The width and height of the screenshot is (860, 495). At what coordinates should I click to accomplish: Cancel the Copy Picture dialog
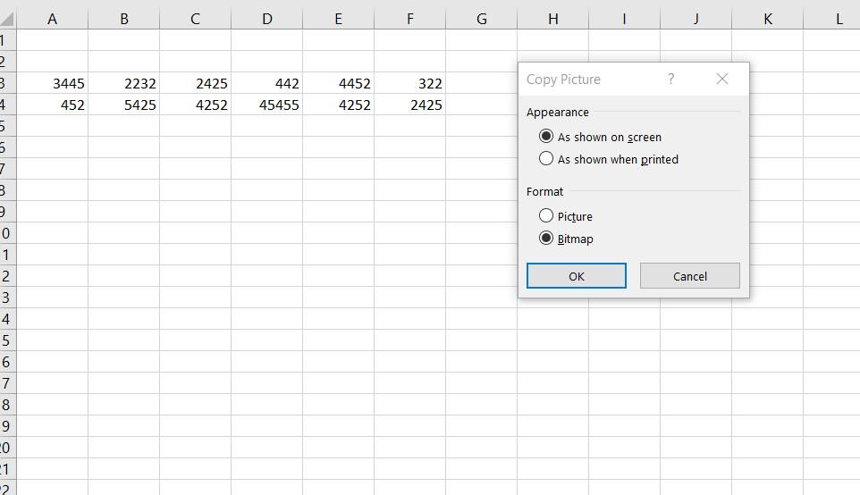click(689, 276)
